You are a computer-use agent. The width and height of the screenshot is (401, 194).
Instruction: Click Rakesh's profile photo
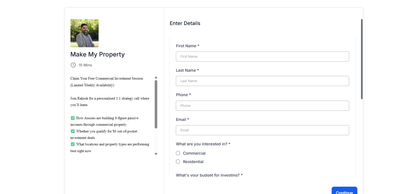coord(85,33)
